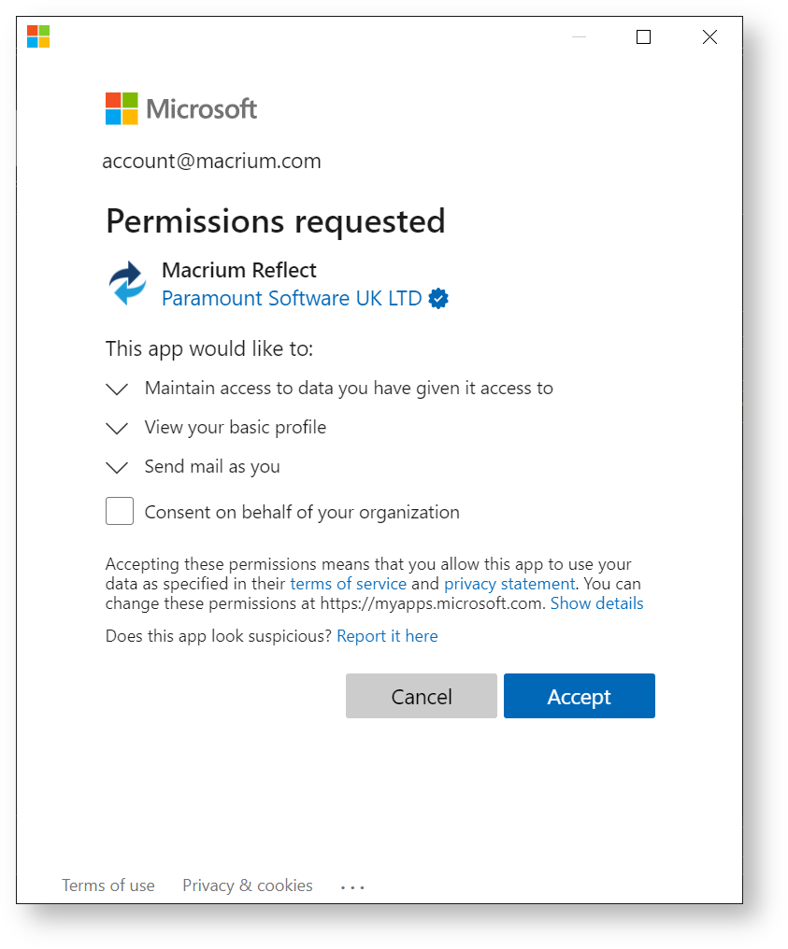Click the Cancel button

(x=422, y=696)
